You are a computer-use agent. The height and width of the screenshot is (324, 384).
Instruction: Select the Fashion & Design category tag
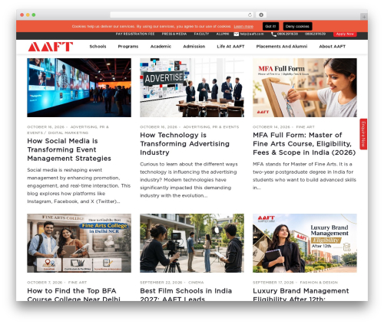(x=319, y=283)
